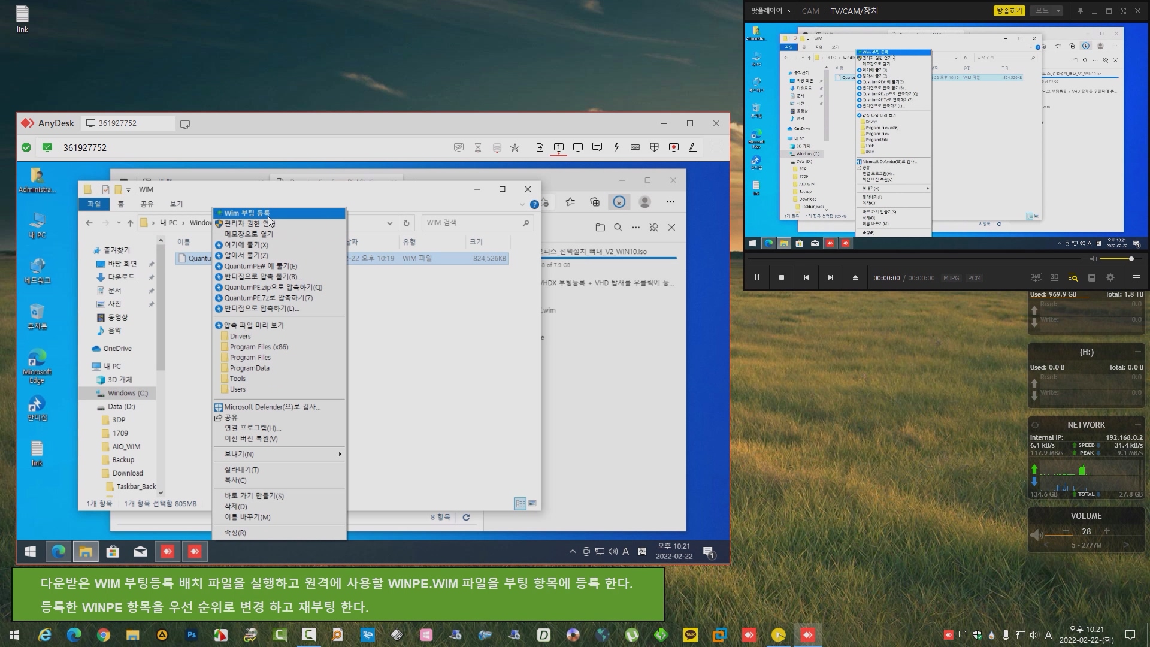Open Edge downloads icon in background browser
The height and width of the screenshot is (647, 1150).
[x=619, y=202]
